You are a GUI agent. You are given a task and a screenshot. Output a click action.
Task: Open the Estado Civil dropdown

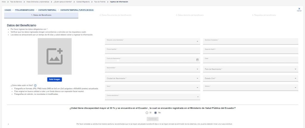point(250,78)
